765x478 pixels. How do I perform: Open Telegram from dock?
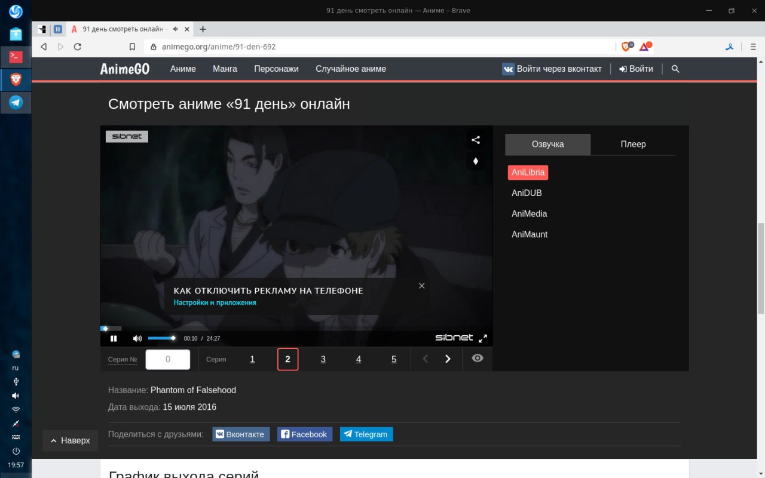pyautogui.click(x=16, y=102)
